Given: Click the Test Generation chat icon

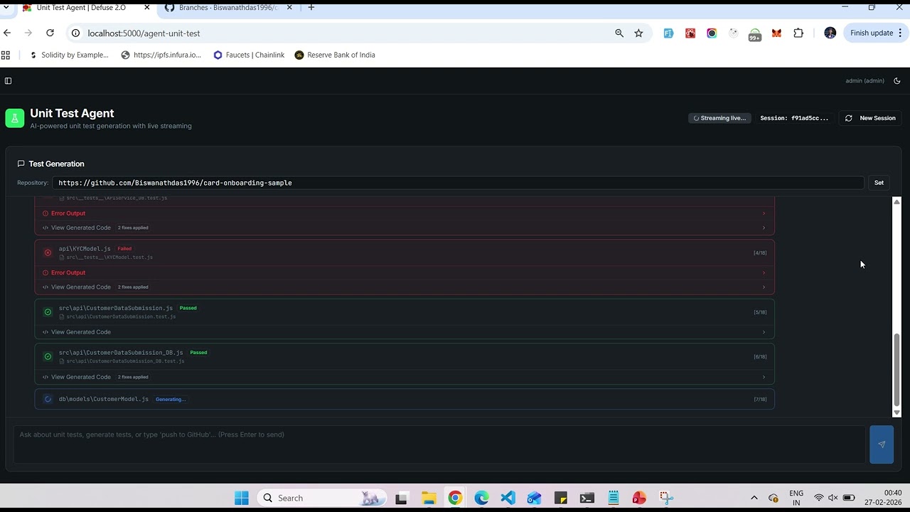Looking at the screenshot, I should pos(21,164).
